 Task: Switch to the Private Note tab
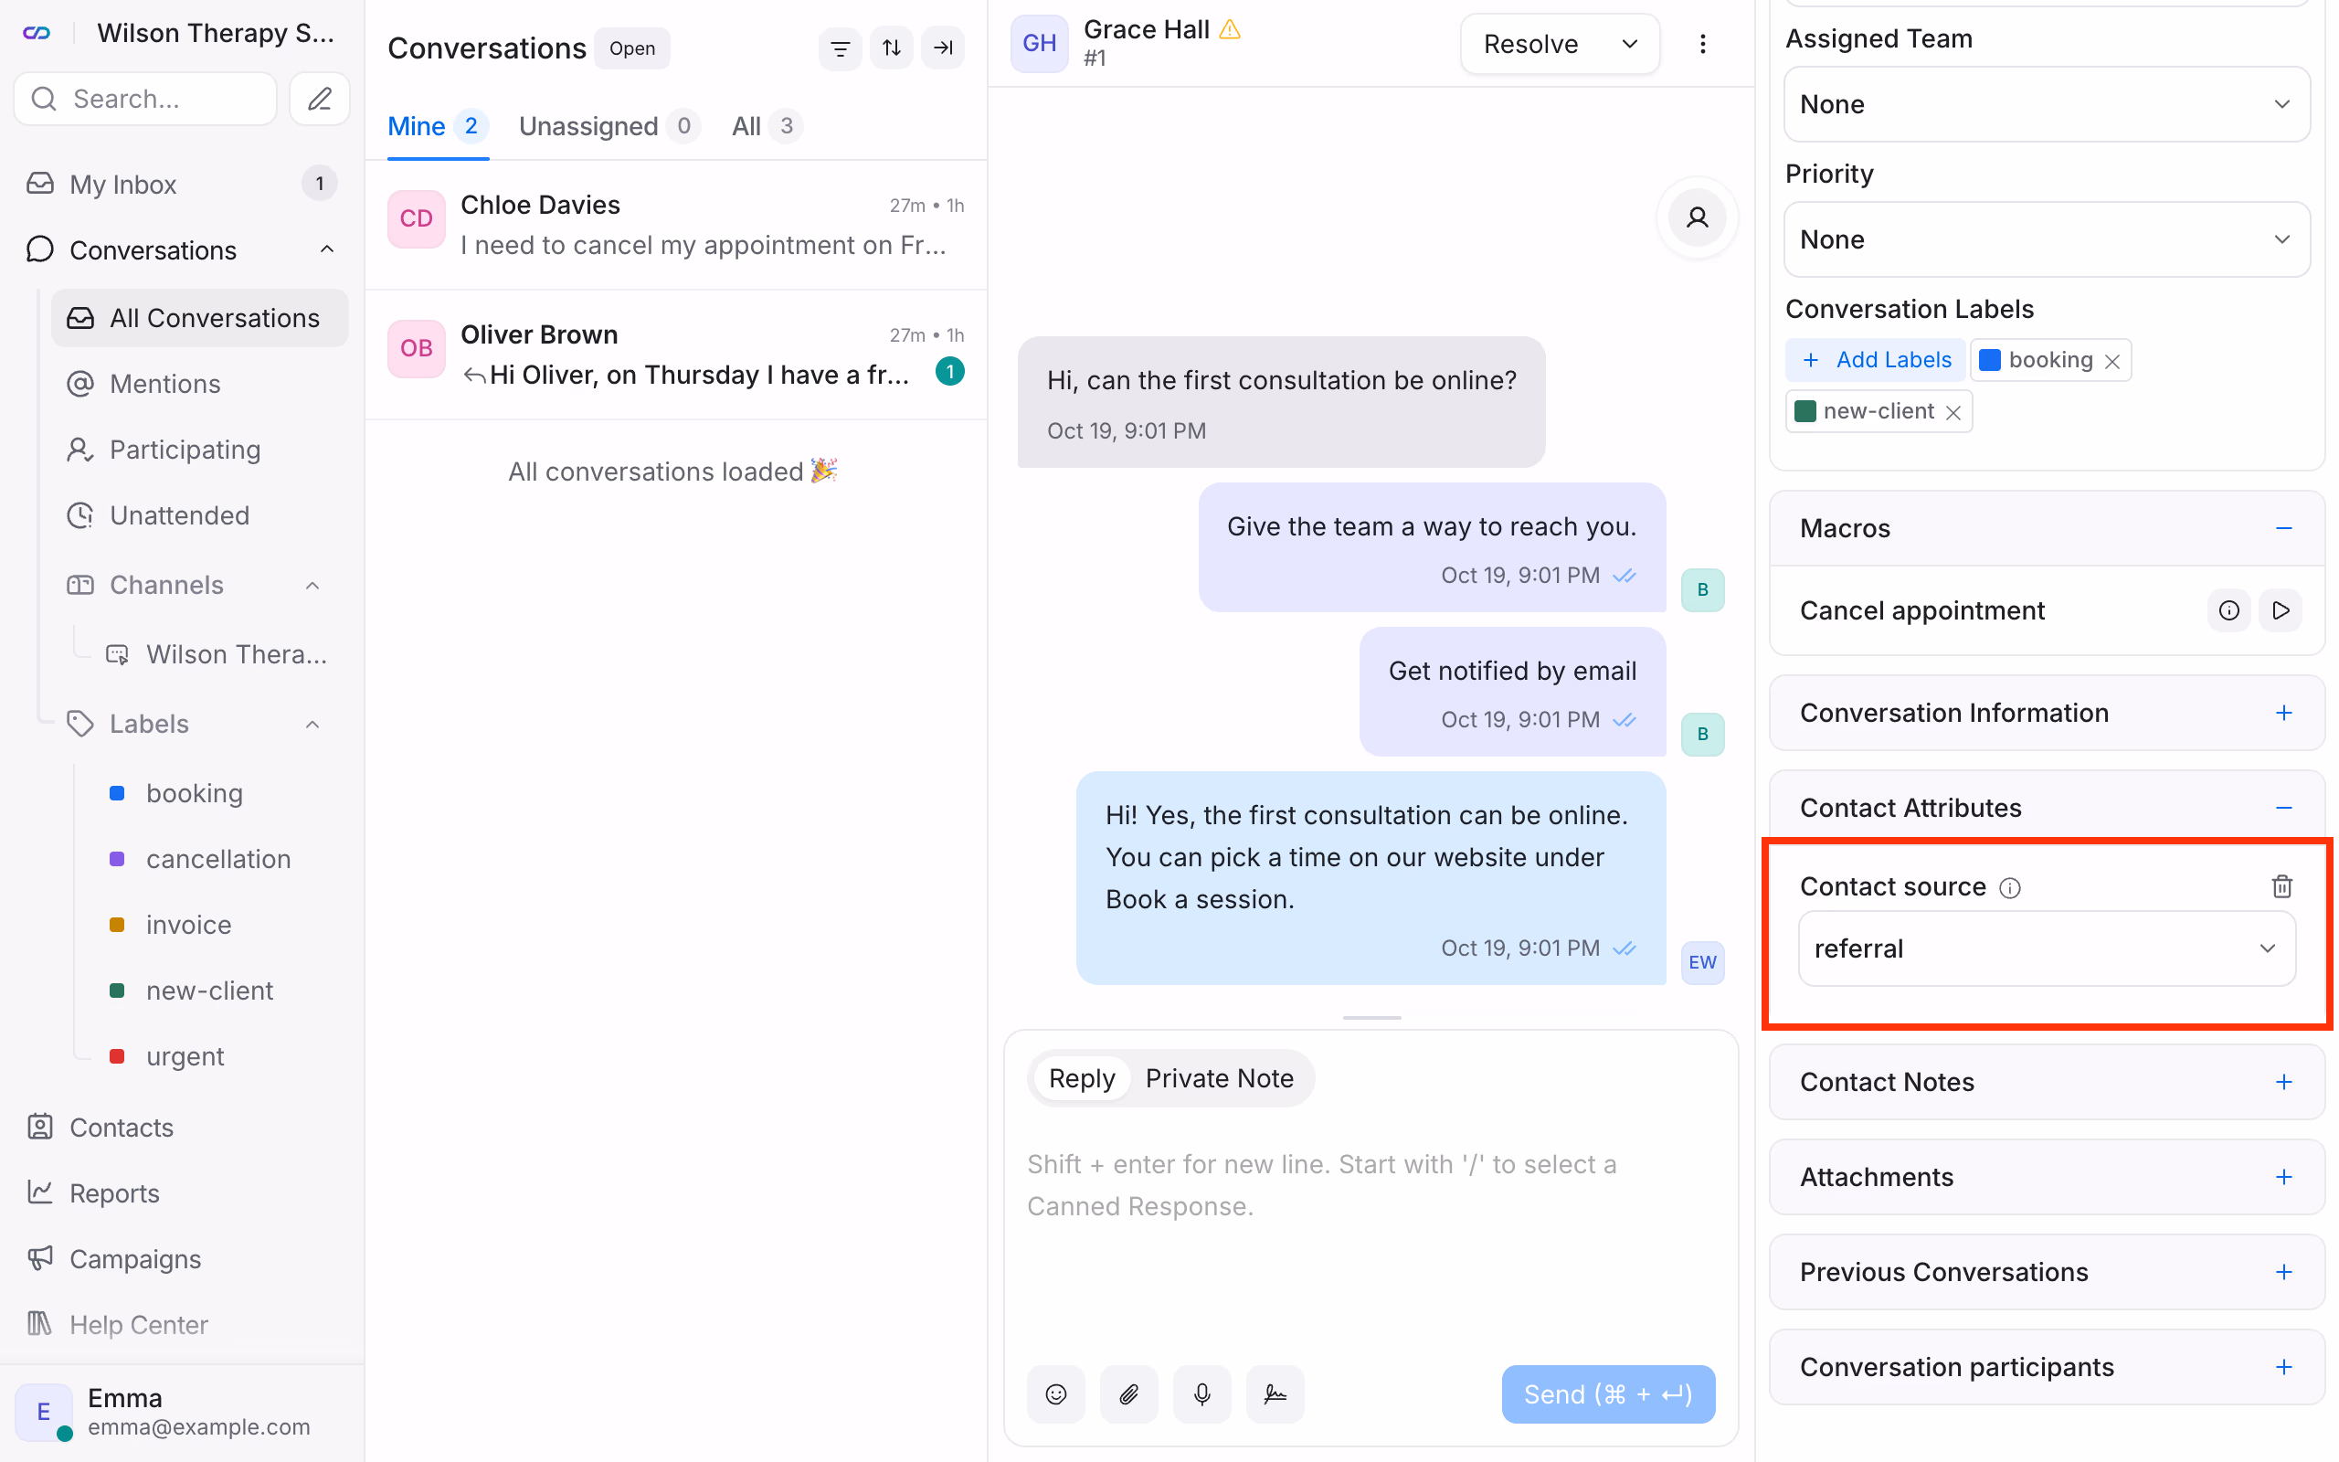point(1219,1077)
